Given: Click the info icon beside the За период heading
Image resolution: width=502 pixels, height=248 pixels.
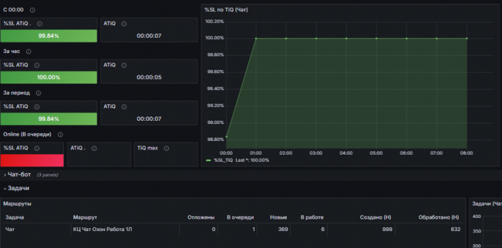Looking at the screenshot, I should click(x=39, y=93).
